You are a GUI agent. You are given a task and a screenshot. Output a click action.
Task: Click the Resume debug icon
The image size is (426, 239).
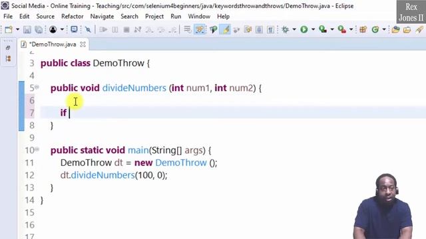coord(103,29)
